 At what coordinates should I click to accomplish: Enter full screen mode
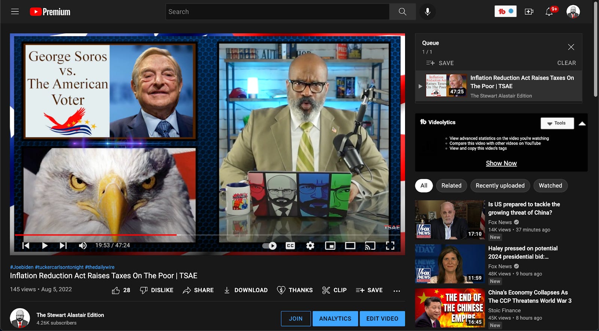click(x=390, y=246)
